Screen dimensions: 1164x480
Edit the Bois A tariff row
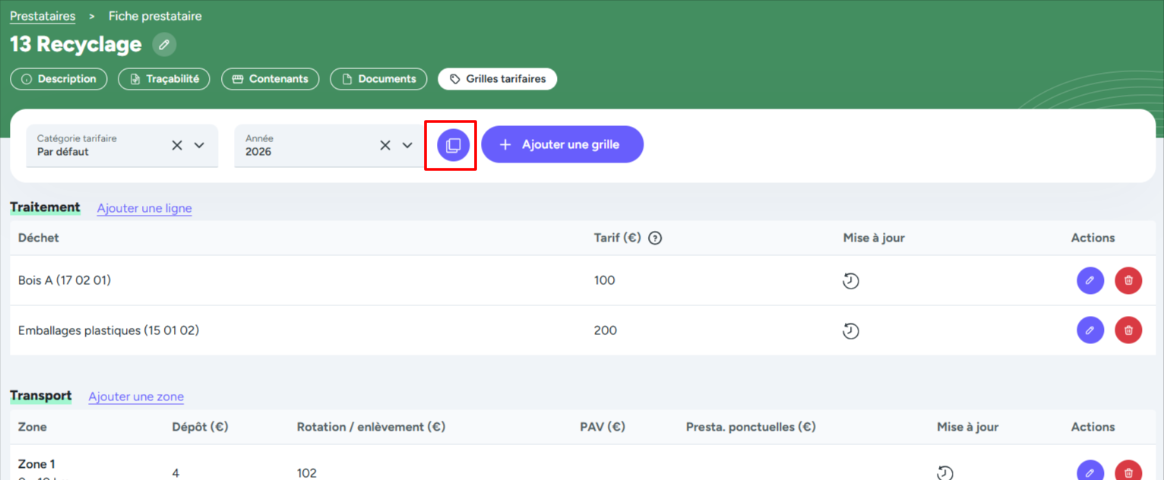(x=1090, y=280)
